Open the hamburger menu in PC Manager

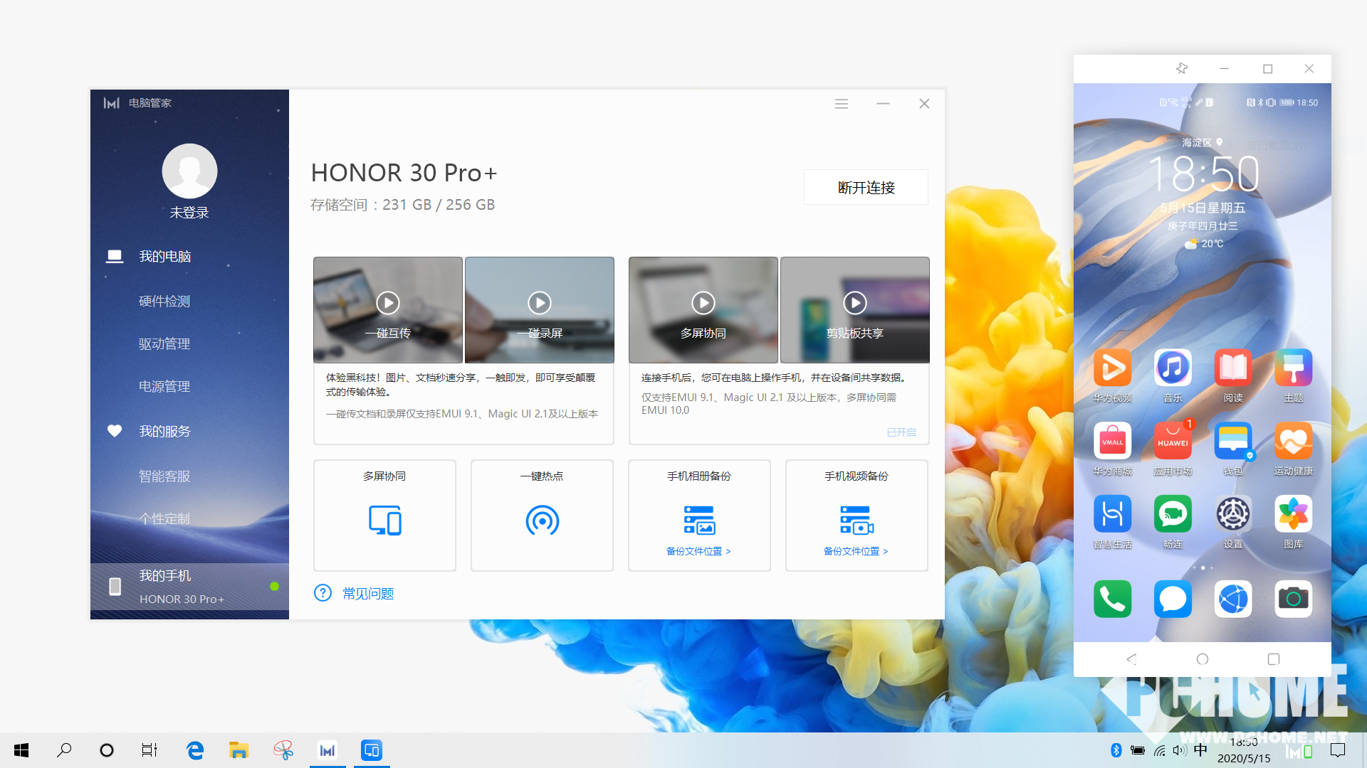click(842, 104)
